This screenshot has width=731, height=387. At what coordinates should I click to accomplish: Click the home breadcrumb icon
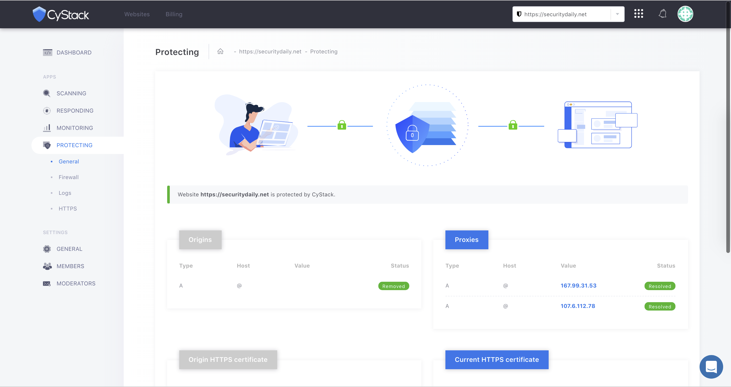(x=220, y=51)
